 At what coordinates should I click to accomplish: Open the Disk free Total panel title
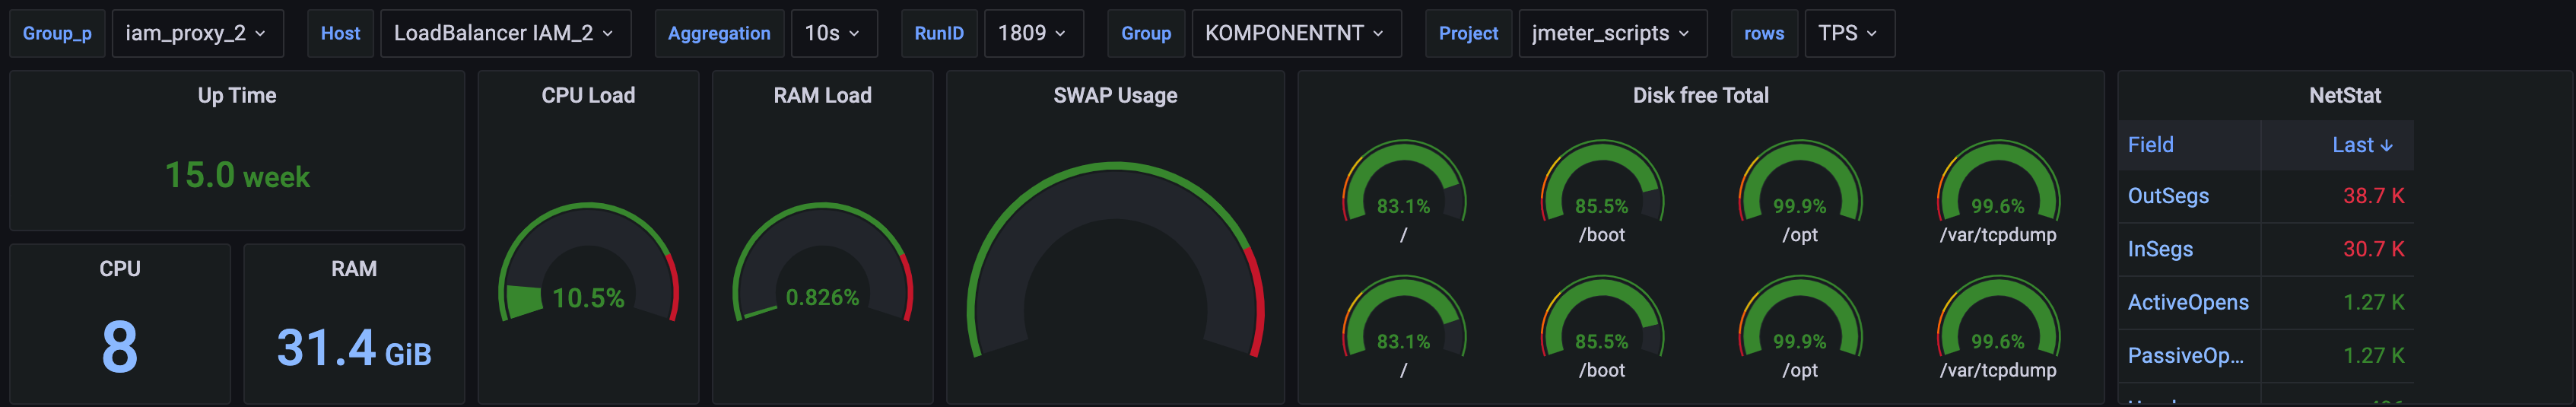click(x=1700, y=95)
